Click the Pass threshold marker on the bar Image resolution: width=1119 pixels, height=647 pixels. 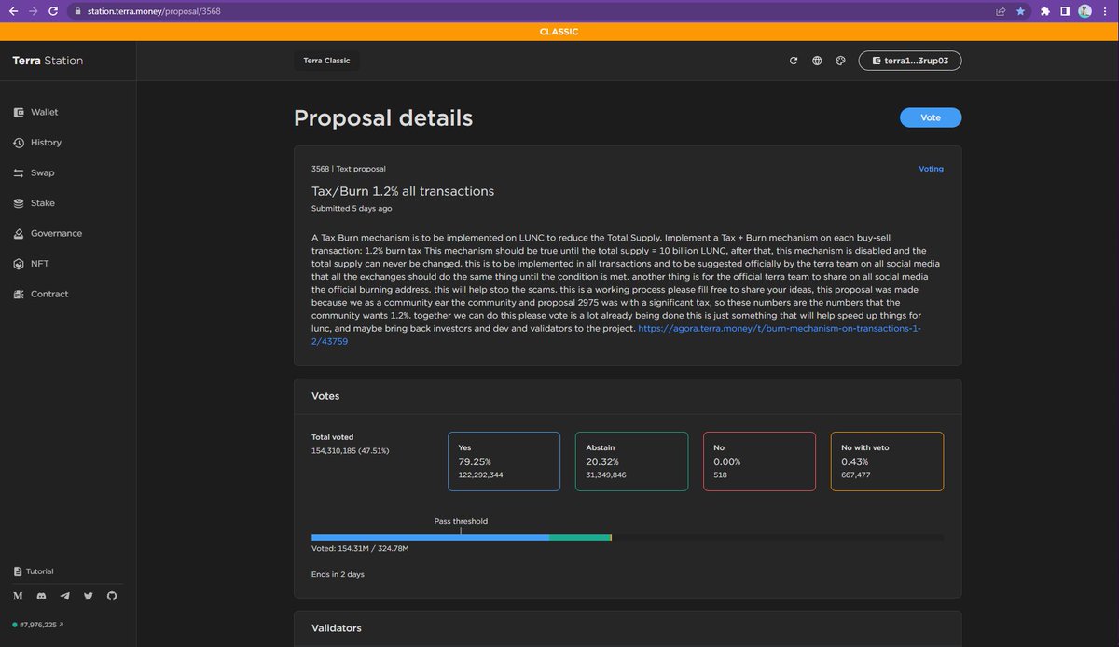coord(462,530)
